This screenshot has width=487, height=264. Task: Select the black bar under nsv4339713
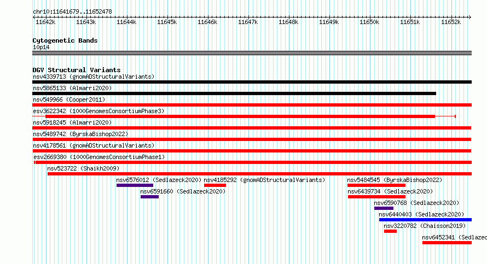[252, 82]
